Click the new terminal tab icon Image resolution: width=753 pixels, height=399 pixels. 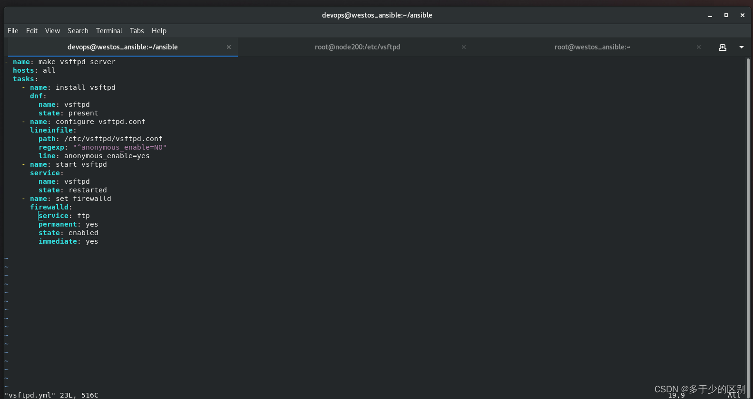click(723, 47)
